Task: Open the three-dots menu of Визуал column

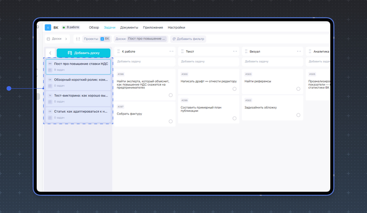Action: click(x=299, y=52)
